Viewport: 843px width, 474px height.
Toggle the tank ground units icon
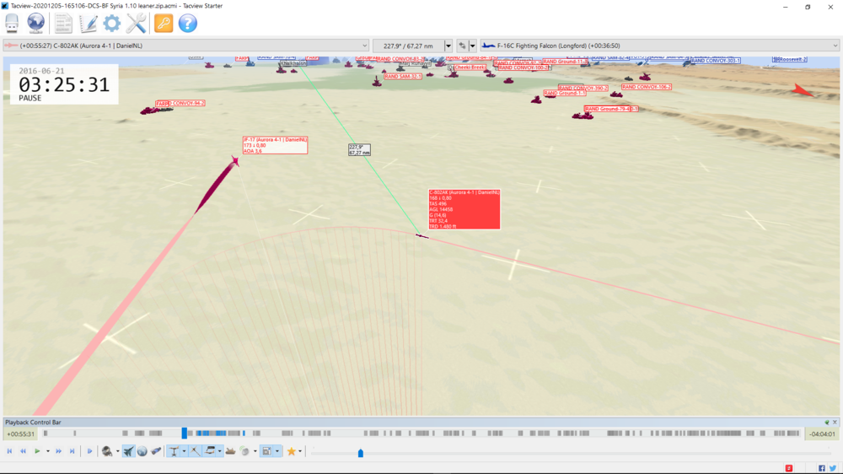230,451
